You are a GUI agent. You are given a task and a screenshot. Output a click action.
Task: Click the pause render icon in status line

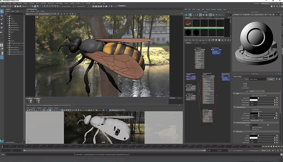tap(111, 6)
